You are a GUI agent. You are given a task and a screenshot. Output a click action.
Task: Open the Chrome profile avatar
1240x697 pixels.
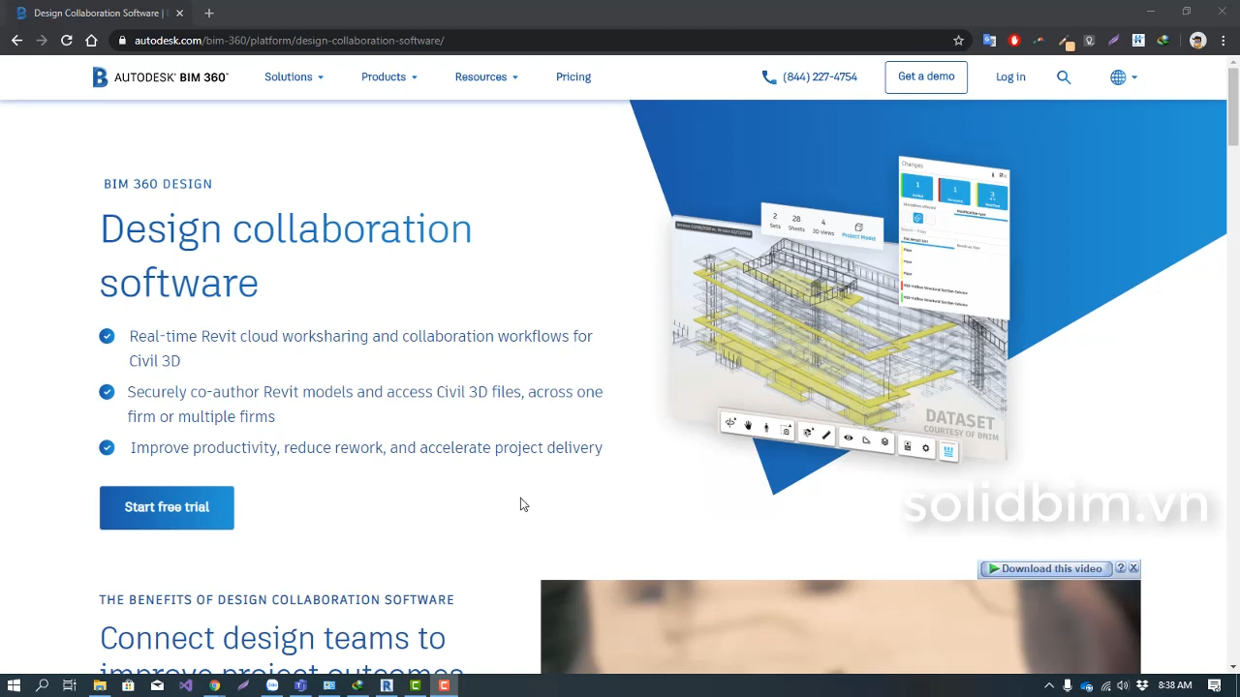coord(1198,41)
